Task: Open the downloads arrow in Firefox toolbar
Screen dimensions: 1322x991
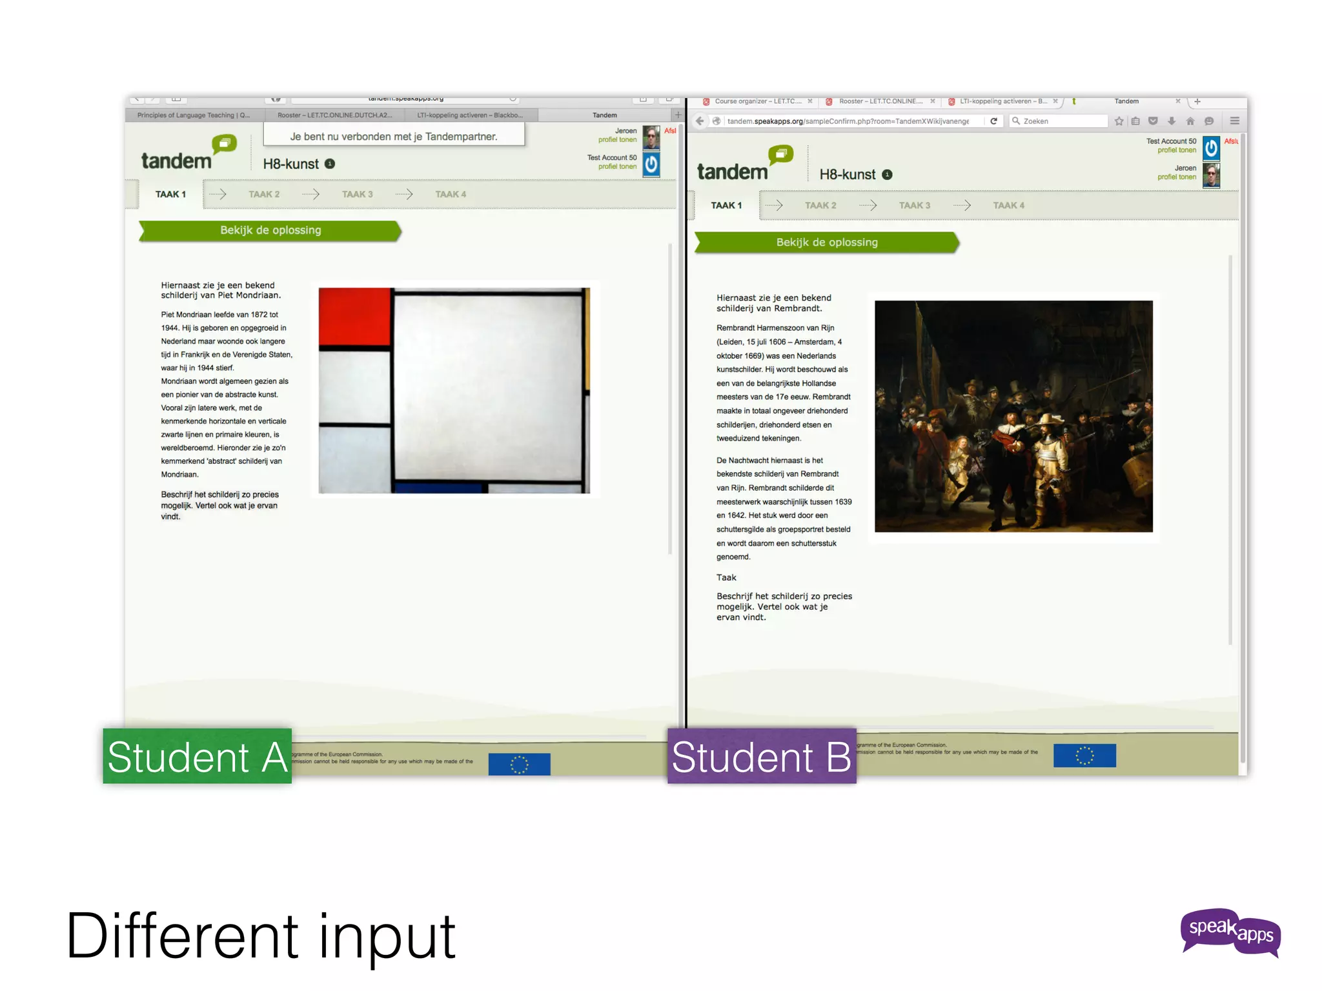Action: (x=1172, y=121)
